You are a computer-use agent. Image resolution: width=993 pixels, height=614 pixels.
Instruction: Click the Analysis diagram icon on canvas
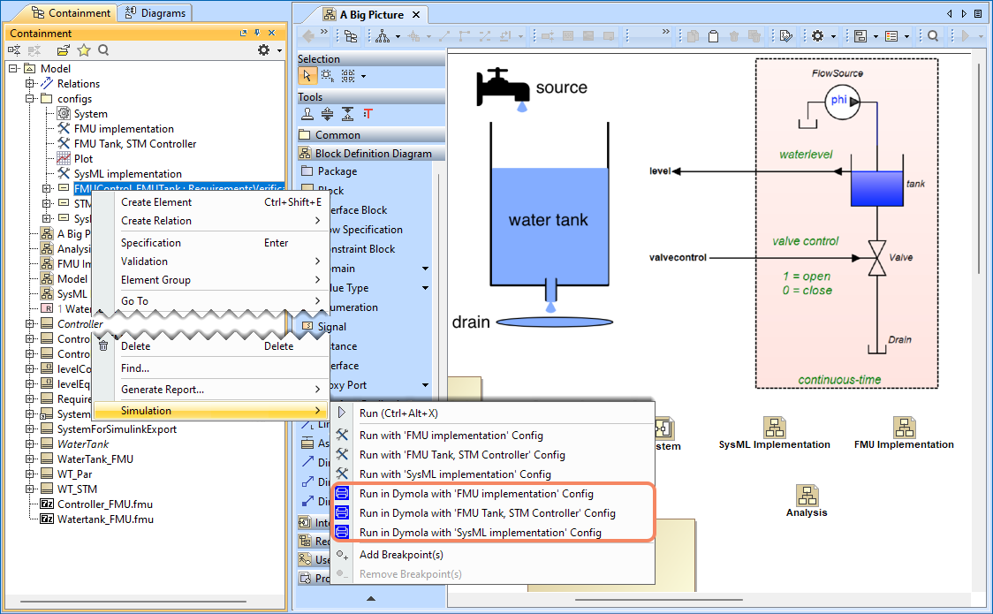click(806, 497)
